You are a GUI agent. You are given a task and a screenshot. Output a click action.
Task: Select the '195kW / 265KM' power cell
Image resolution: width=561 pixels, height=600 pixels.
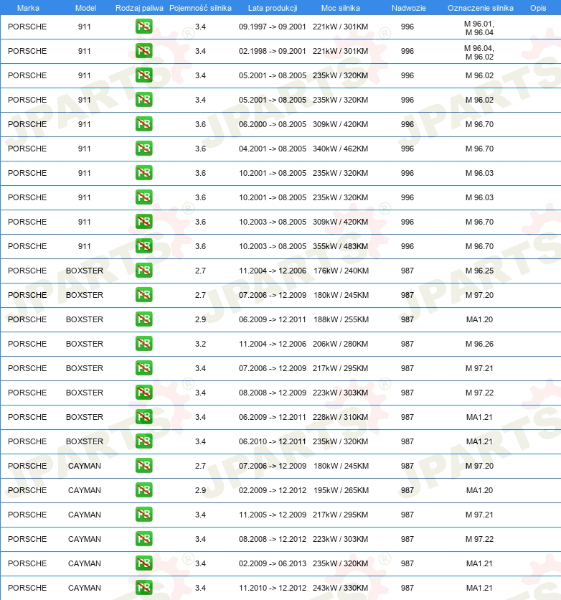341,490
